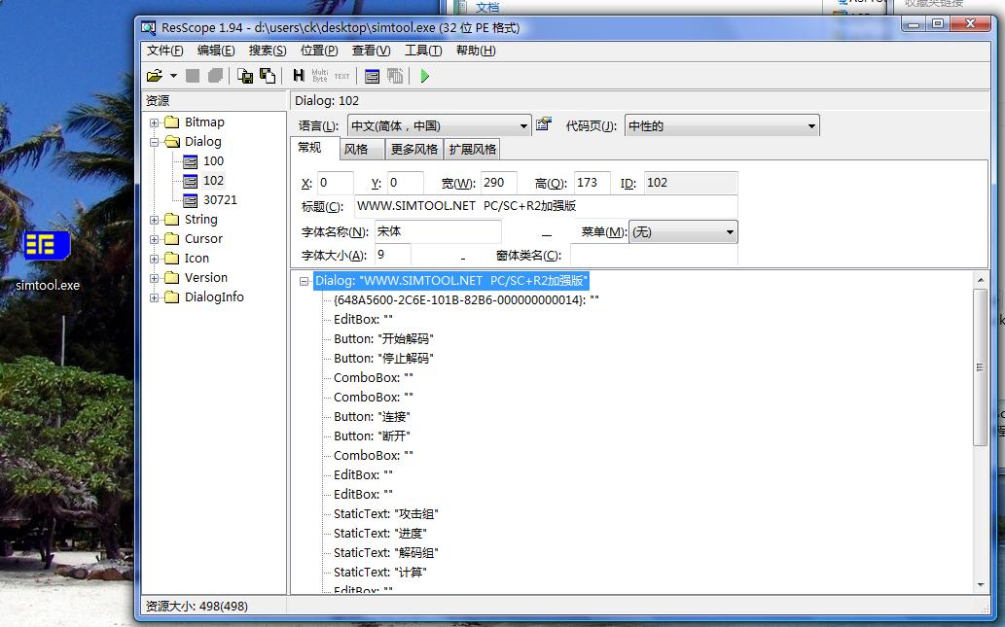Select the StaticText "攻击组" row
Image resolution: width=1005 pixels, height=627 pixels.
click(x=386, y=514)
